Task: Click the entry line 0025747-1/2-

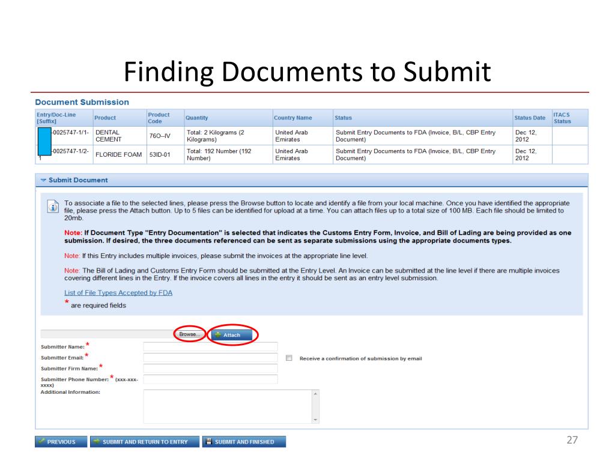Action: click(x=71, y=151)
